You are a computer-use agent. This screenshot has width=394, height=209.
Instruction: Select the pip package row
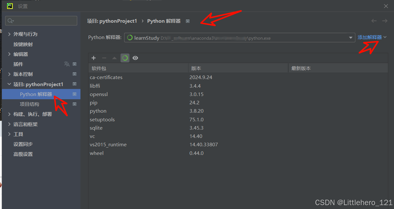[x=238, y=102]
